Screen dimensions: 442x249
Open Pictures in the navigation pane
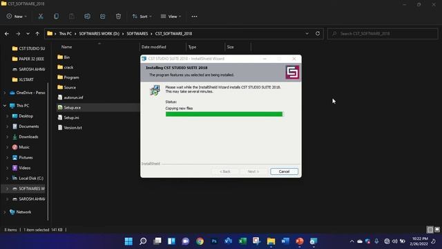tap(26, 158)
